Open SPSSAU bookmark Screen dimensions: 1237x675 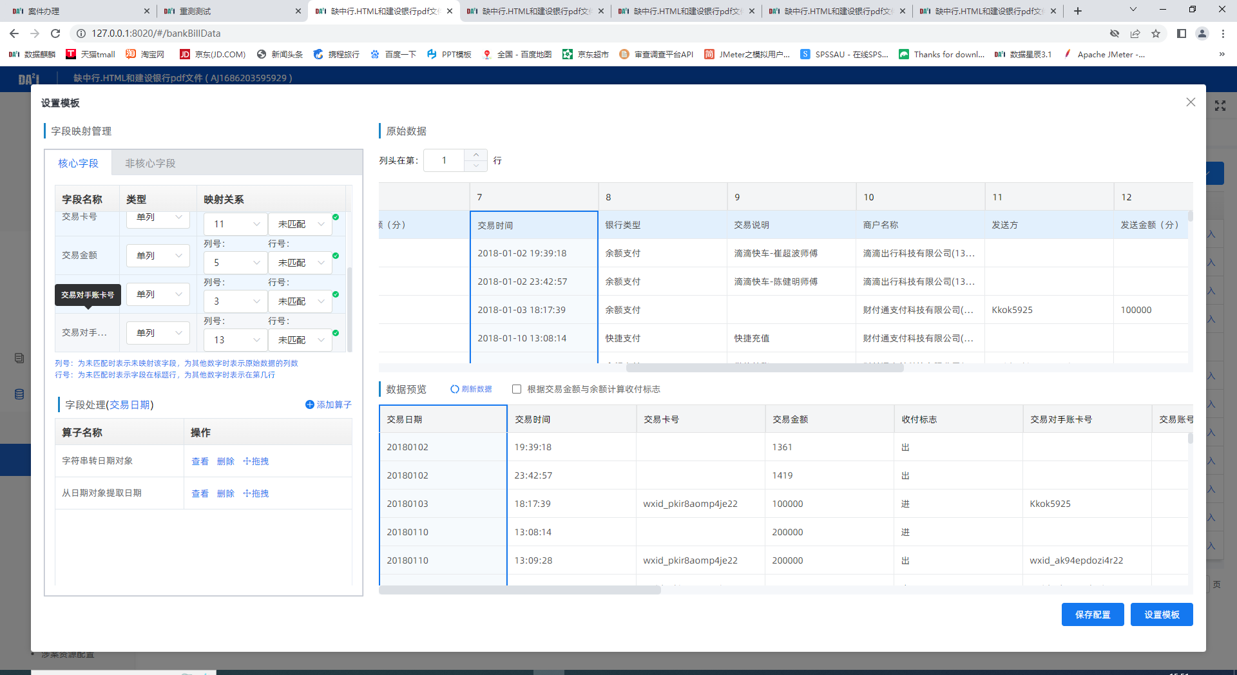(x=844, y=54)
